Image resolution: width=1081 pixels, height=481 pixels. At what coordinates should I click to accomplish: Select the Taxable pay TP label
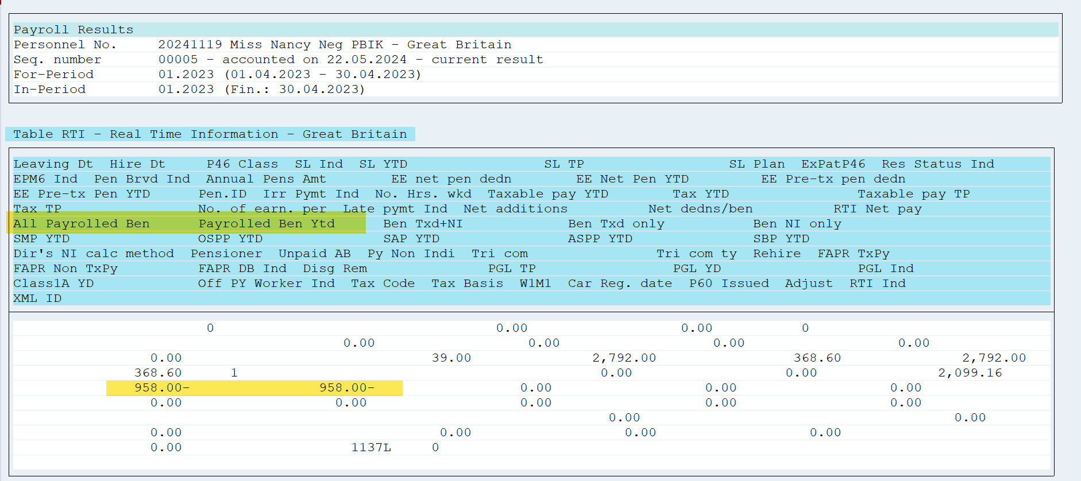pos(914,194)
